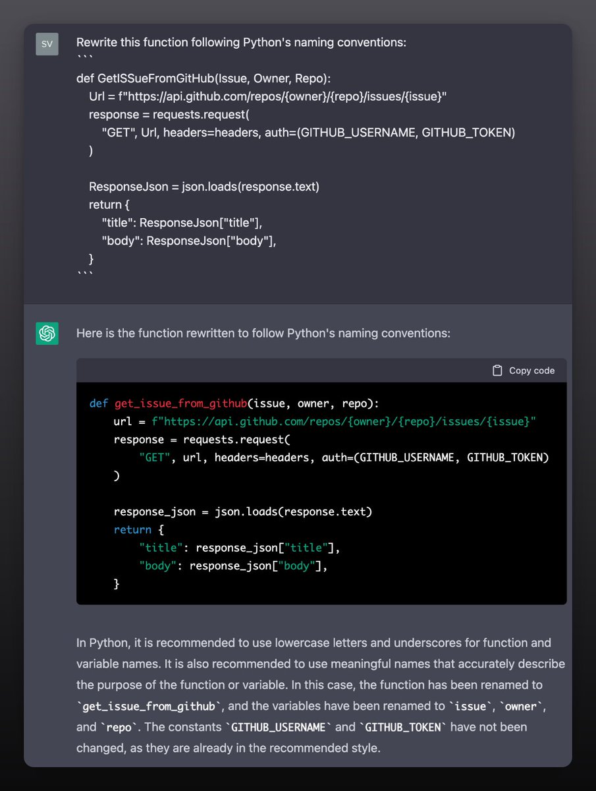Click the user's "ResponseJson = json.loads" line
Viewport: 596px width, 791px height.
point(204,187)
